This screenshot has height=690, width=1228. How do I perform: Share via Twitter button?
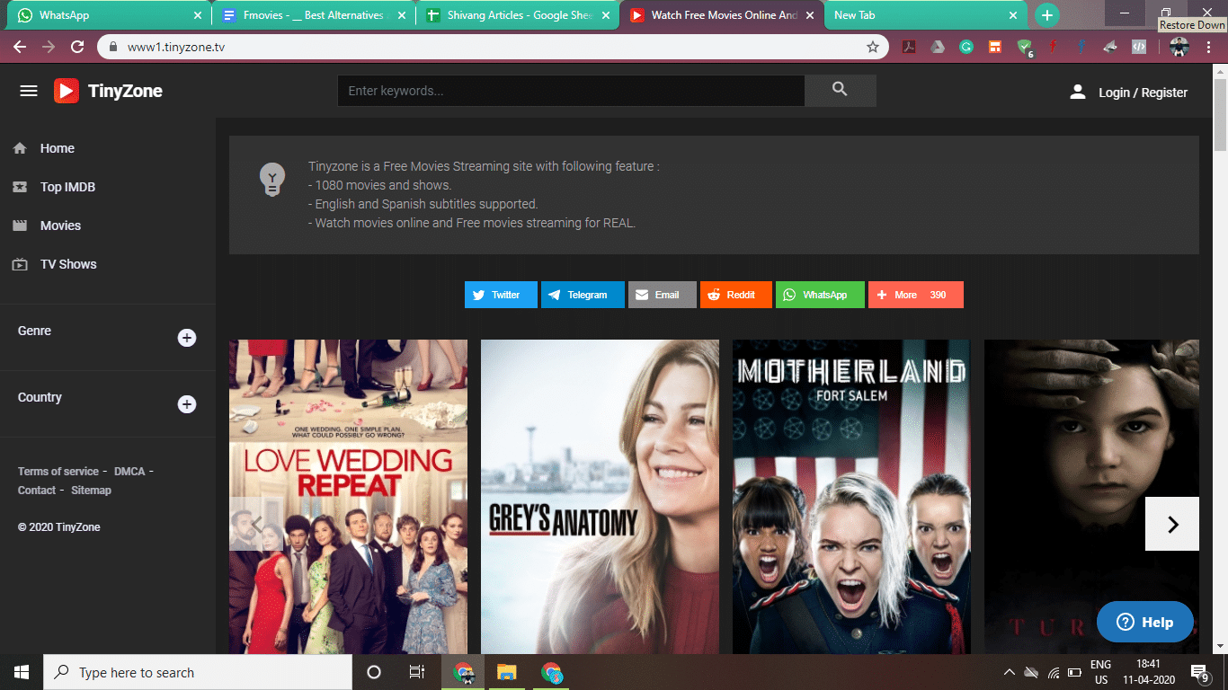point(501,295)
